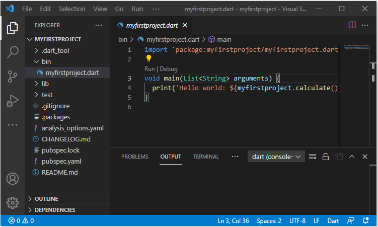Open the feedback icon in status bar

(x=350, y=221)
